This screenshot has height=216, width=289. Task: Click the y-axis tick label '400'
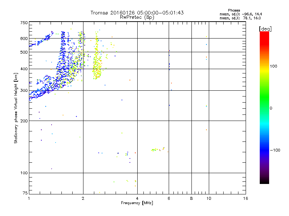click(24, 69)
